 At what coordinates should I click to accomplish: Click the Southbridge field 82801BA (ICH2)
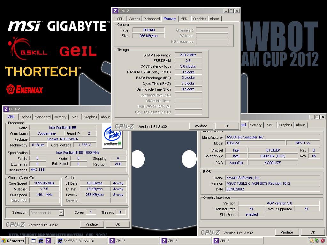[x=273, y=156]
